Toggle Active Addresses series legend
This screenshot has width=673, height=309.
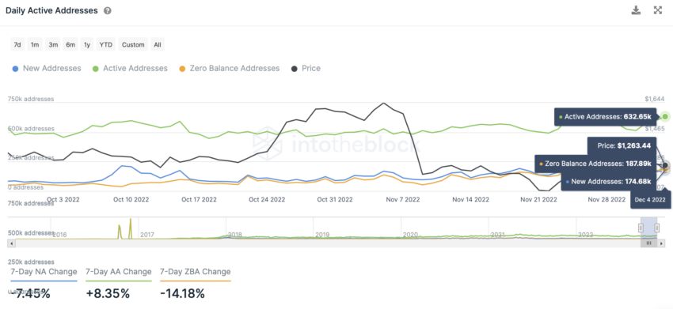(x=130, y=68)
